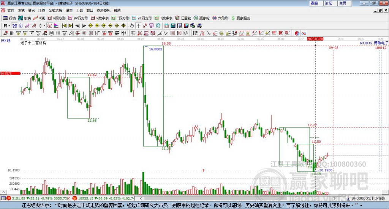Open the 公式选股 menu
The width and height of the screenshot is (389, 209).
55,10
